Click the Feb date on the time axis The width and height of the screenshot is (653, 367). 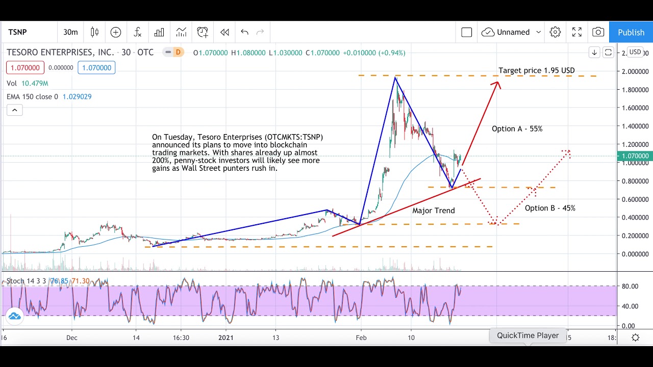click(361, 337)
